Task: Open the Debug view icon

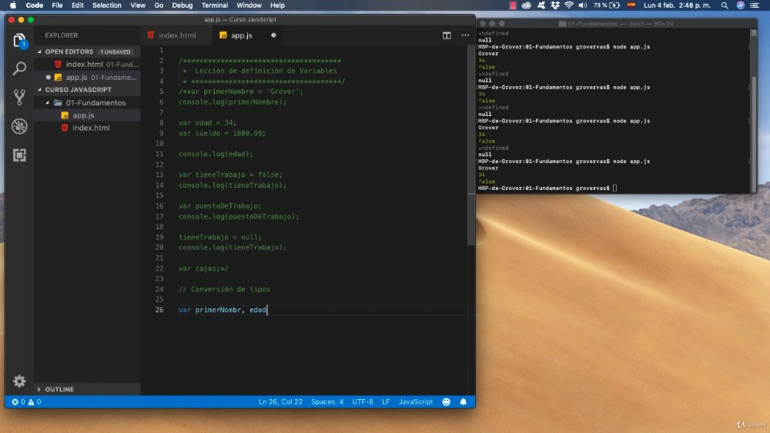Action: [19, 126]
